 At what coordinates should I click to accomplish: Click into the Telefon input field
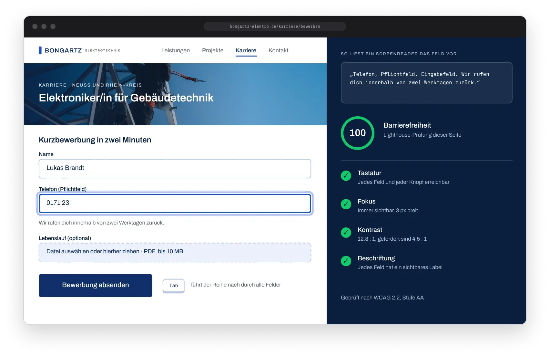tap(175, 204)
